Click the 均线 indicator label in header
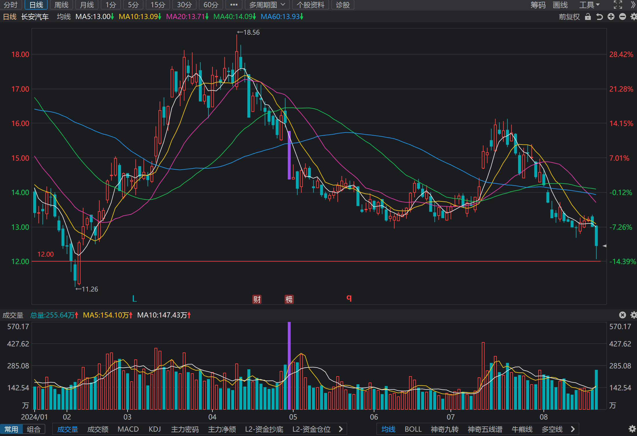Viewport: 637px width, 436px height. tap(64, 17)
